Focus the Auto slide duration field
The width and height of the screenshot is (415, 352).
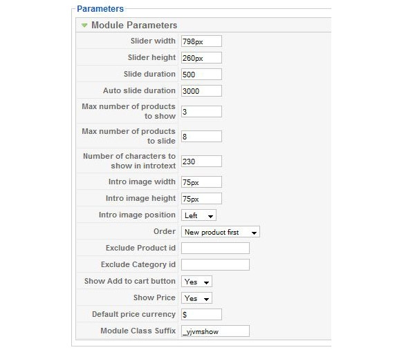point(201,91)
